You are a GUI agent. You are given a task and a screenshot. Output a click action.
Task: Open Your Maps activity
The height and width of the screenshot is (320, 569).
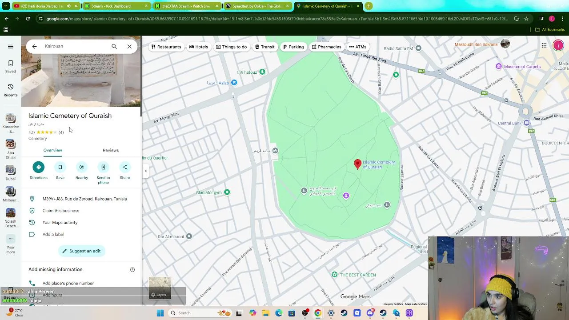pos(82,223)
